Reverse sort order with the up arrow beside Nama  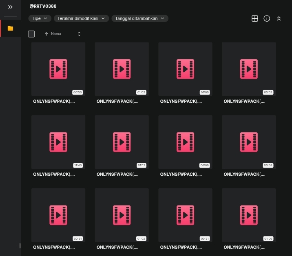(46, 34)
